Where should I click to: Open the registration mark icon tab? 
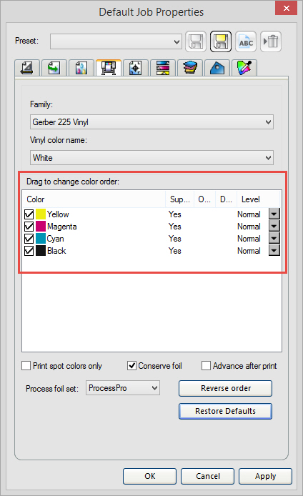pyautogui.click(x=135, y=68)
